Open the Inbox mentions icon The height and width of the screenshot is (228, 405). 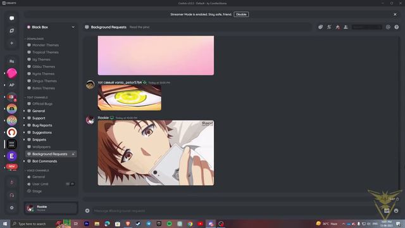388,27
